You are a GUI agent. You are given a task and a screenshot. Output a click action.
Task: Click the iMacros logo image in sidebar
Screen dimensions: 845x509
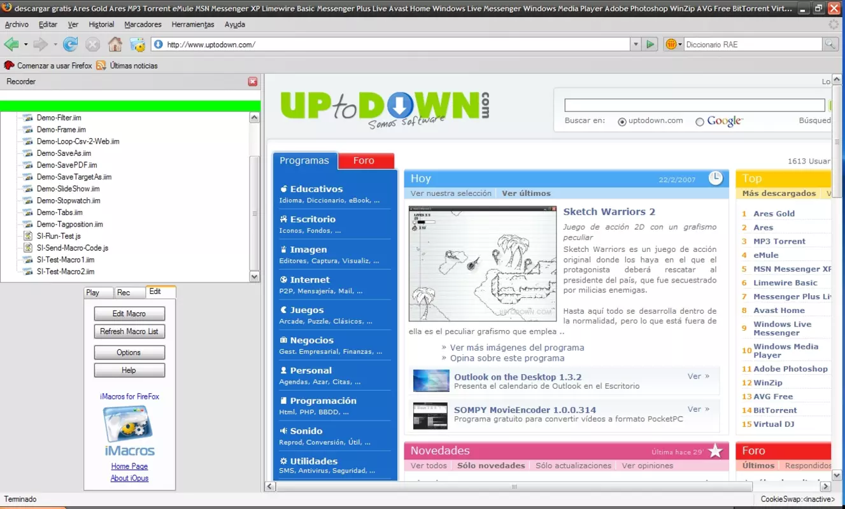pos(129,424)
